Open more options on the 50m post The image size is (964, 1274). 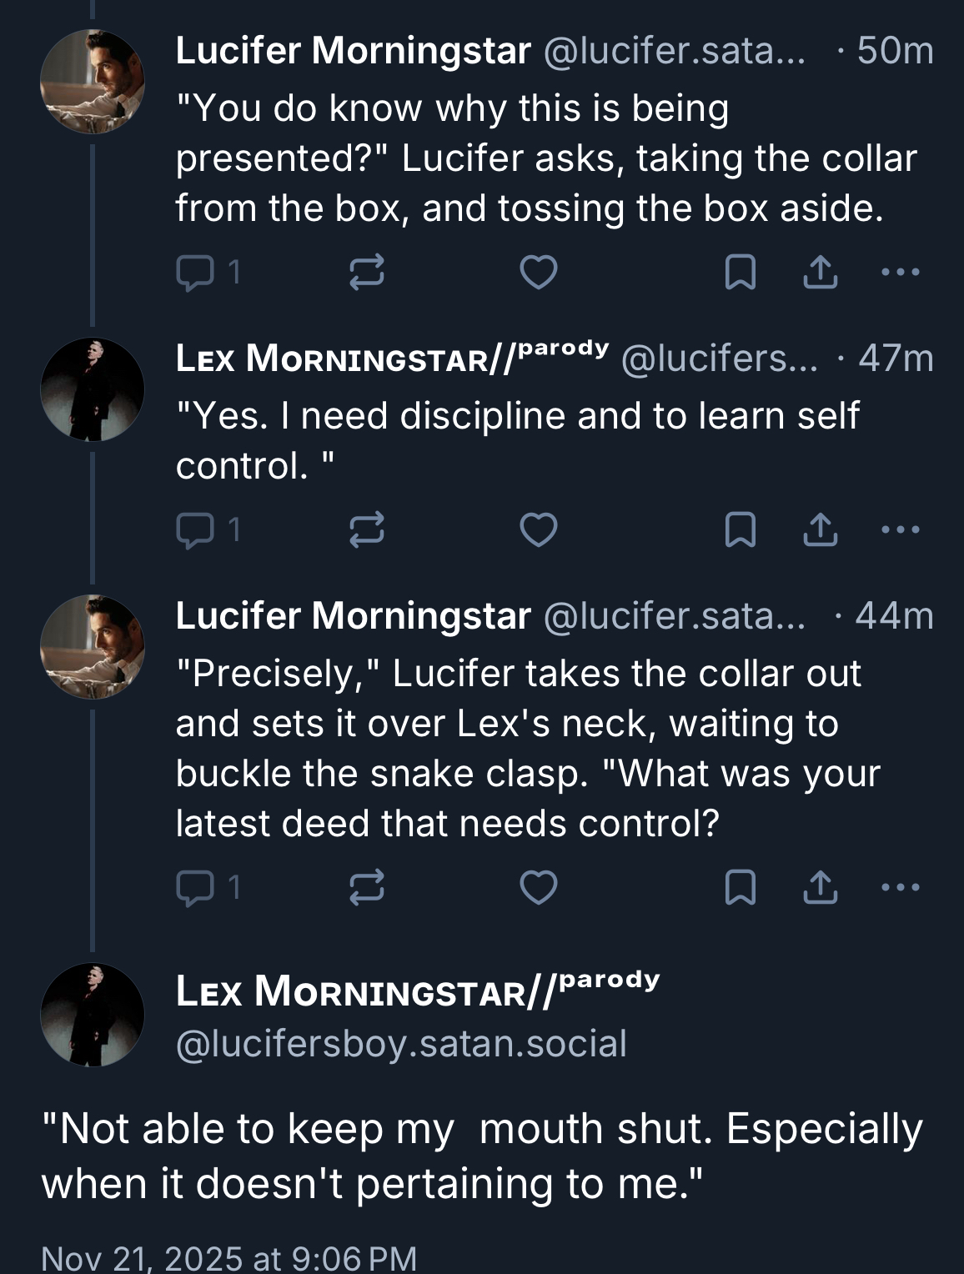coord(901,273)
